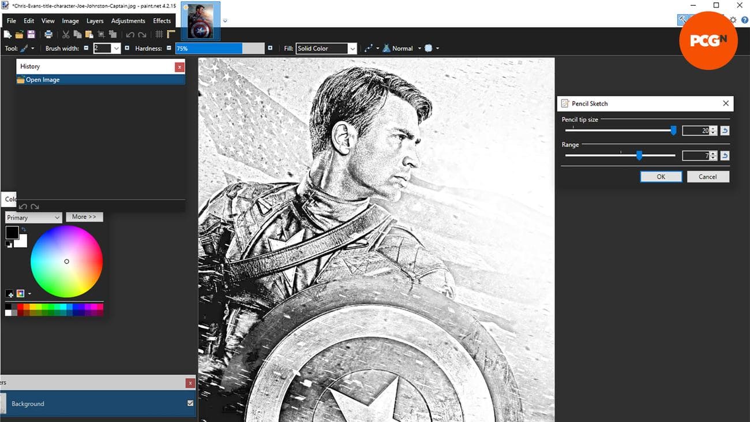Click the Save icon in the toolbar
This screenshot has width=750, height=422.
tap(31, 35)
